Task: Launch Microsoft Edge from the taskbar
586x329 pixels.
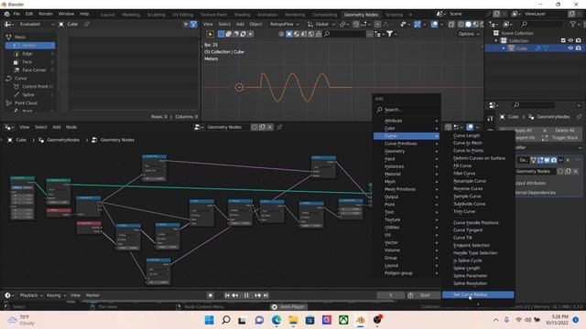Action: [277, 320]
